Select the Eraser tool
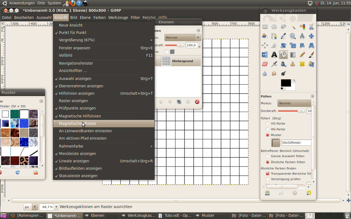351x219 pixels. [x=265, y=64]
